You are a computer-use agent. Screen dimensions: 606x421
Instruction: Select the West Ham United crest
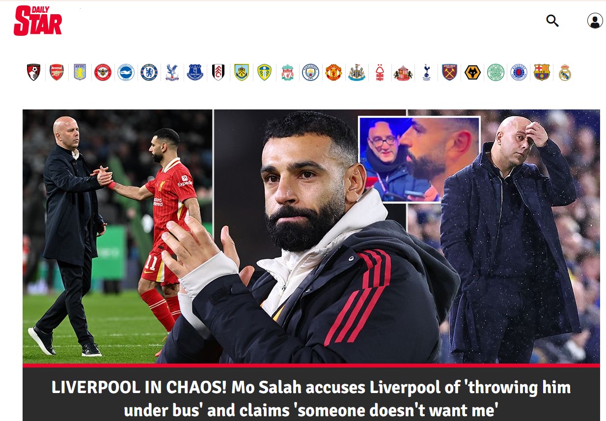(x=449, y=72)
